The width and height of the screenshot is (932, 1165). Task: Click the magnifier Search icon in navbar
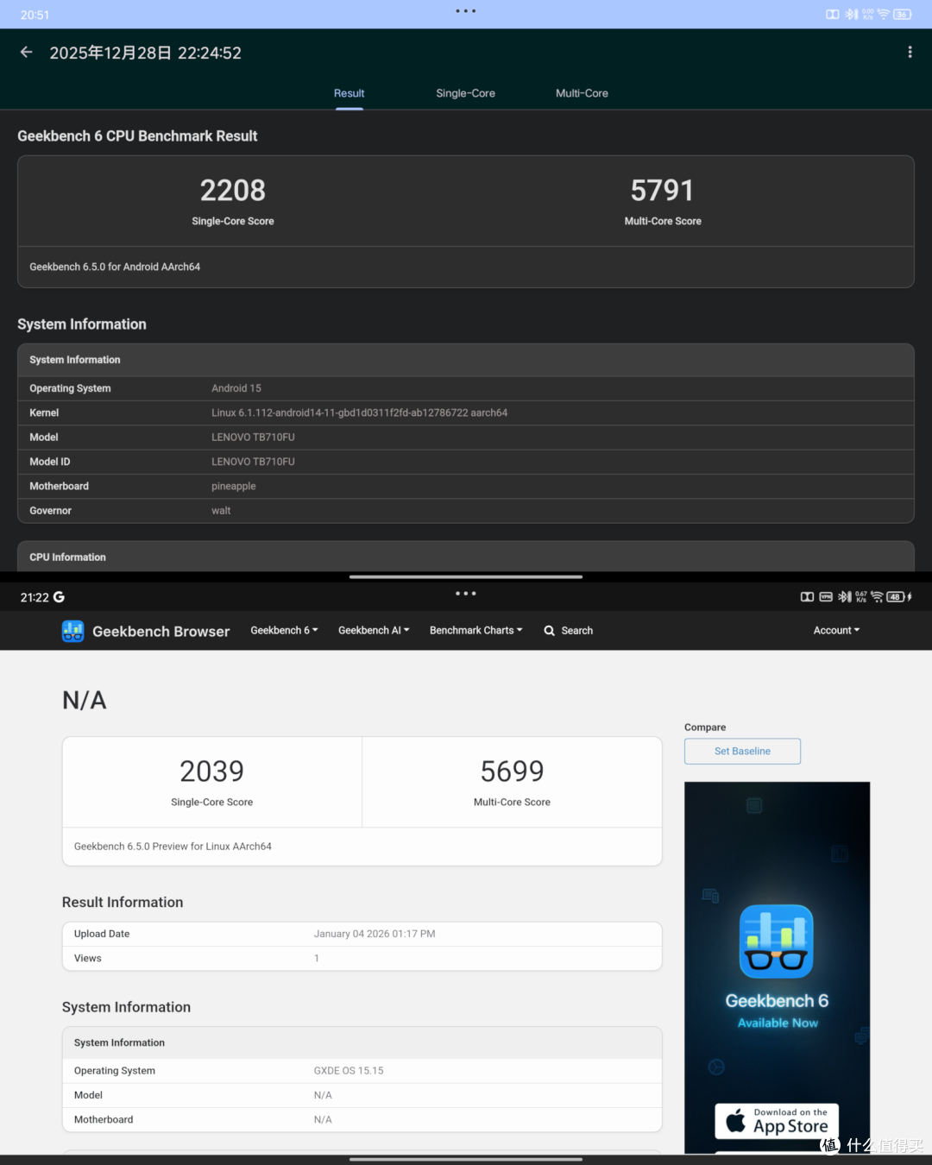click(549, 631)
